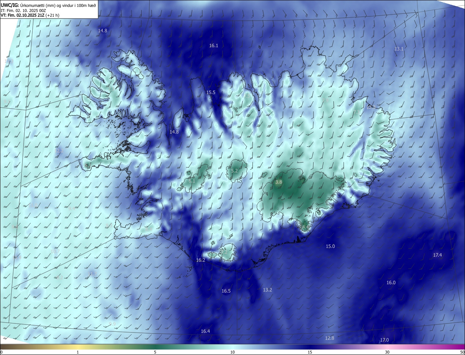Click the 5.2 value on Hofsjökull glacier
Image resolution: width=465 pixels, height=355 pixels.
pos(234,171)
